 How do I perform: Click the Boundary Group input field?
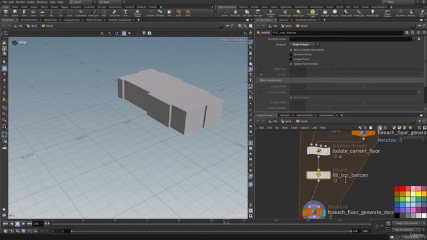coord(350,39)
